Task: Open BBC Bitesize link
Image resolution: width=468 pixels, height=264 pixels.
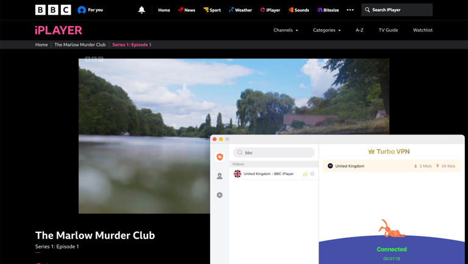Action: pyautogui.click(x=328, y=10)
